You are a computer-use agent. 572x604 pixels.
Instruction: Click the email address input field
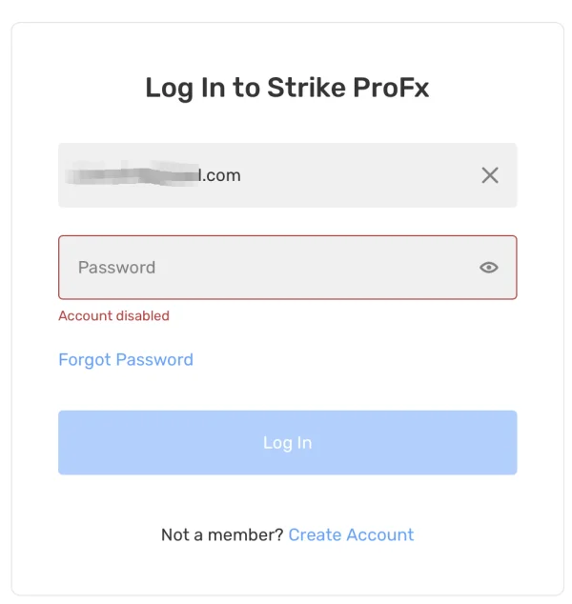tap(286, 175)
